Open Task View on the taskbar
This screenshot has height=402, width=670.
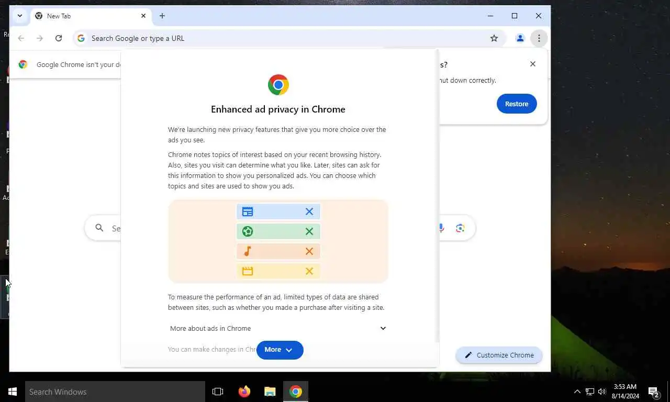coord(218,392)
